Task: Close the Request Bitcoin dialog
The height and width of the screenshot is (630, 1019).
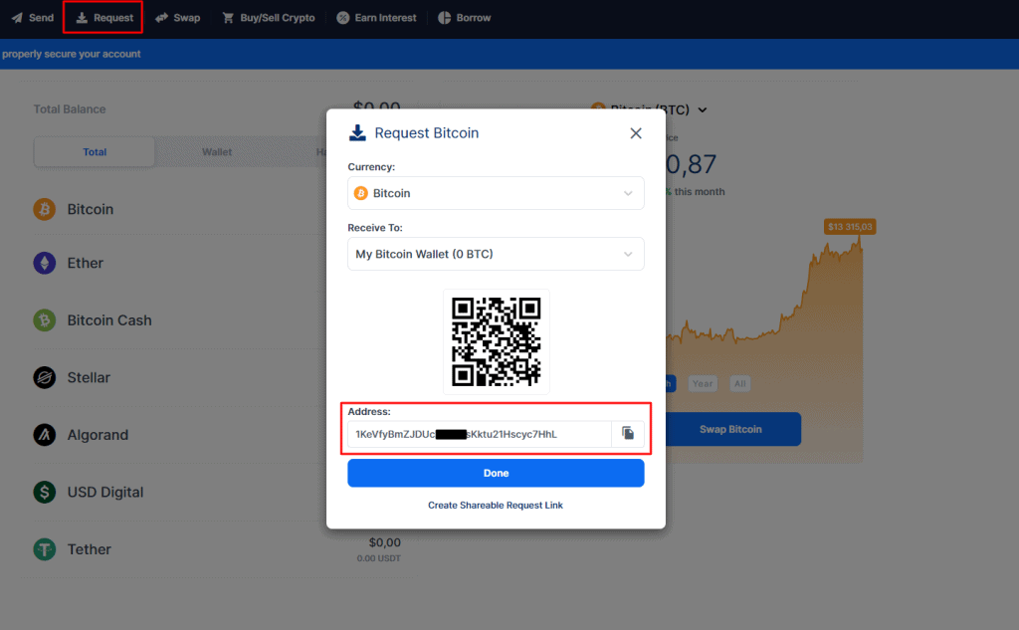Action: point(636,133)
